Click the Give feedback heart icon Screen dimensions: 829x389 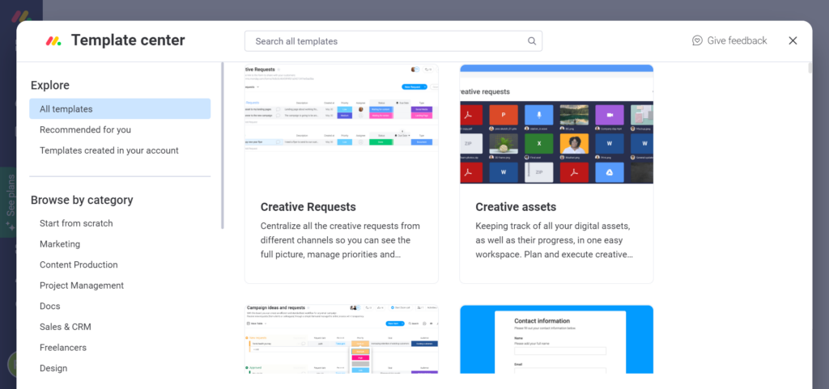tap(697, 40)
